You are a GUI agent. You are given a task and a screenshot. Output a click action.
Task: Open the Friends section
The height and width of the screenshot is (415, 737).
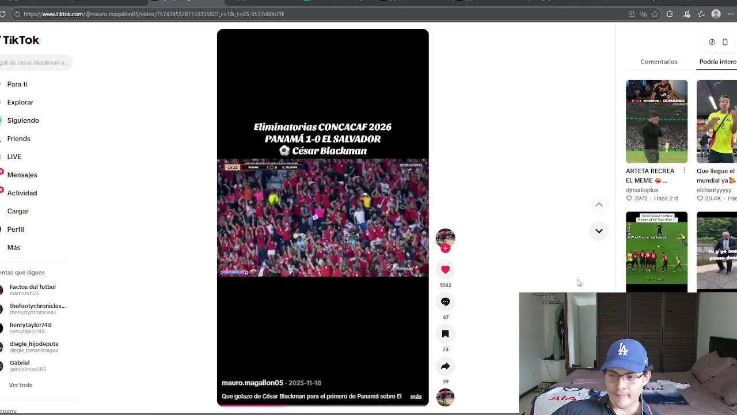(18, 138)
